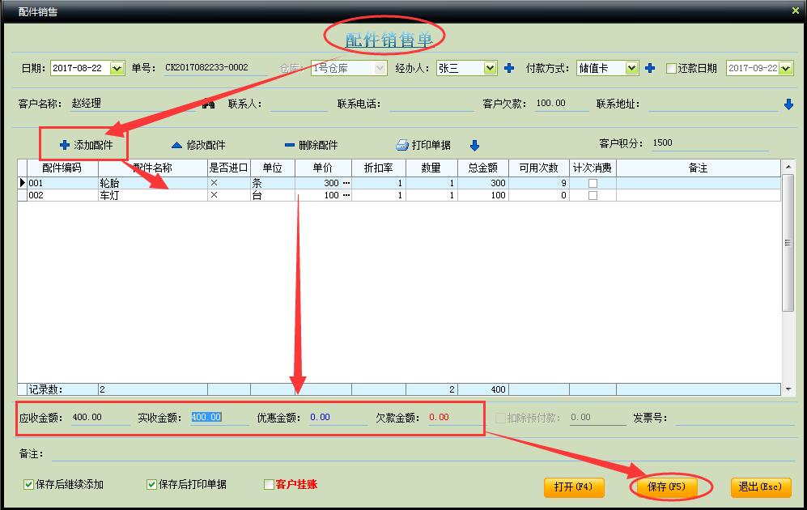Click 修改配件 to edit the part

point(198,146)
